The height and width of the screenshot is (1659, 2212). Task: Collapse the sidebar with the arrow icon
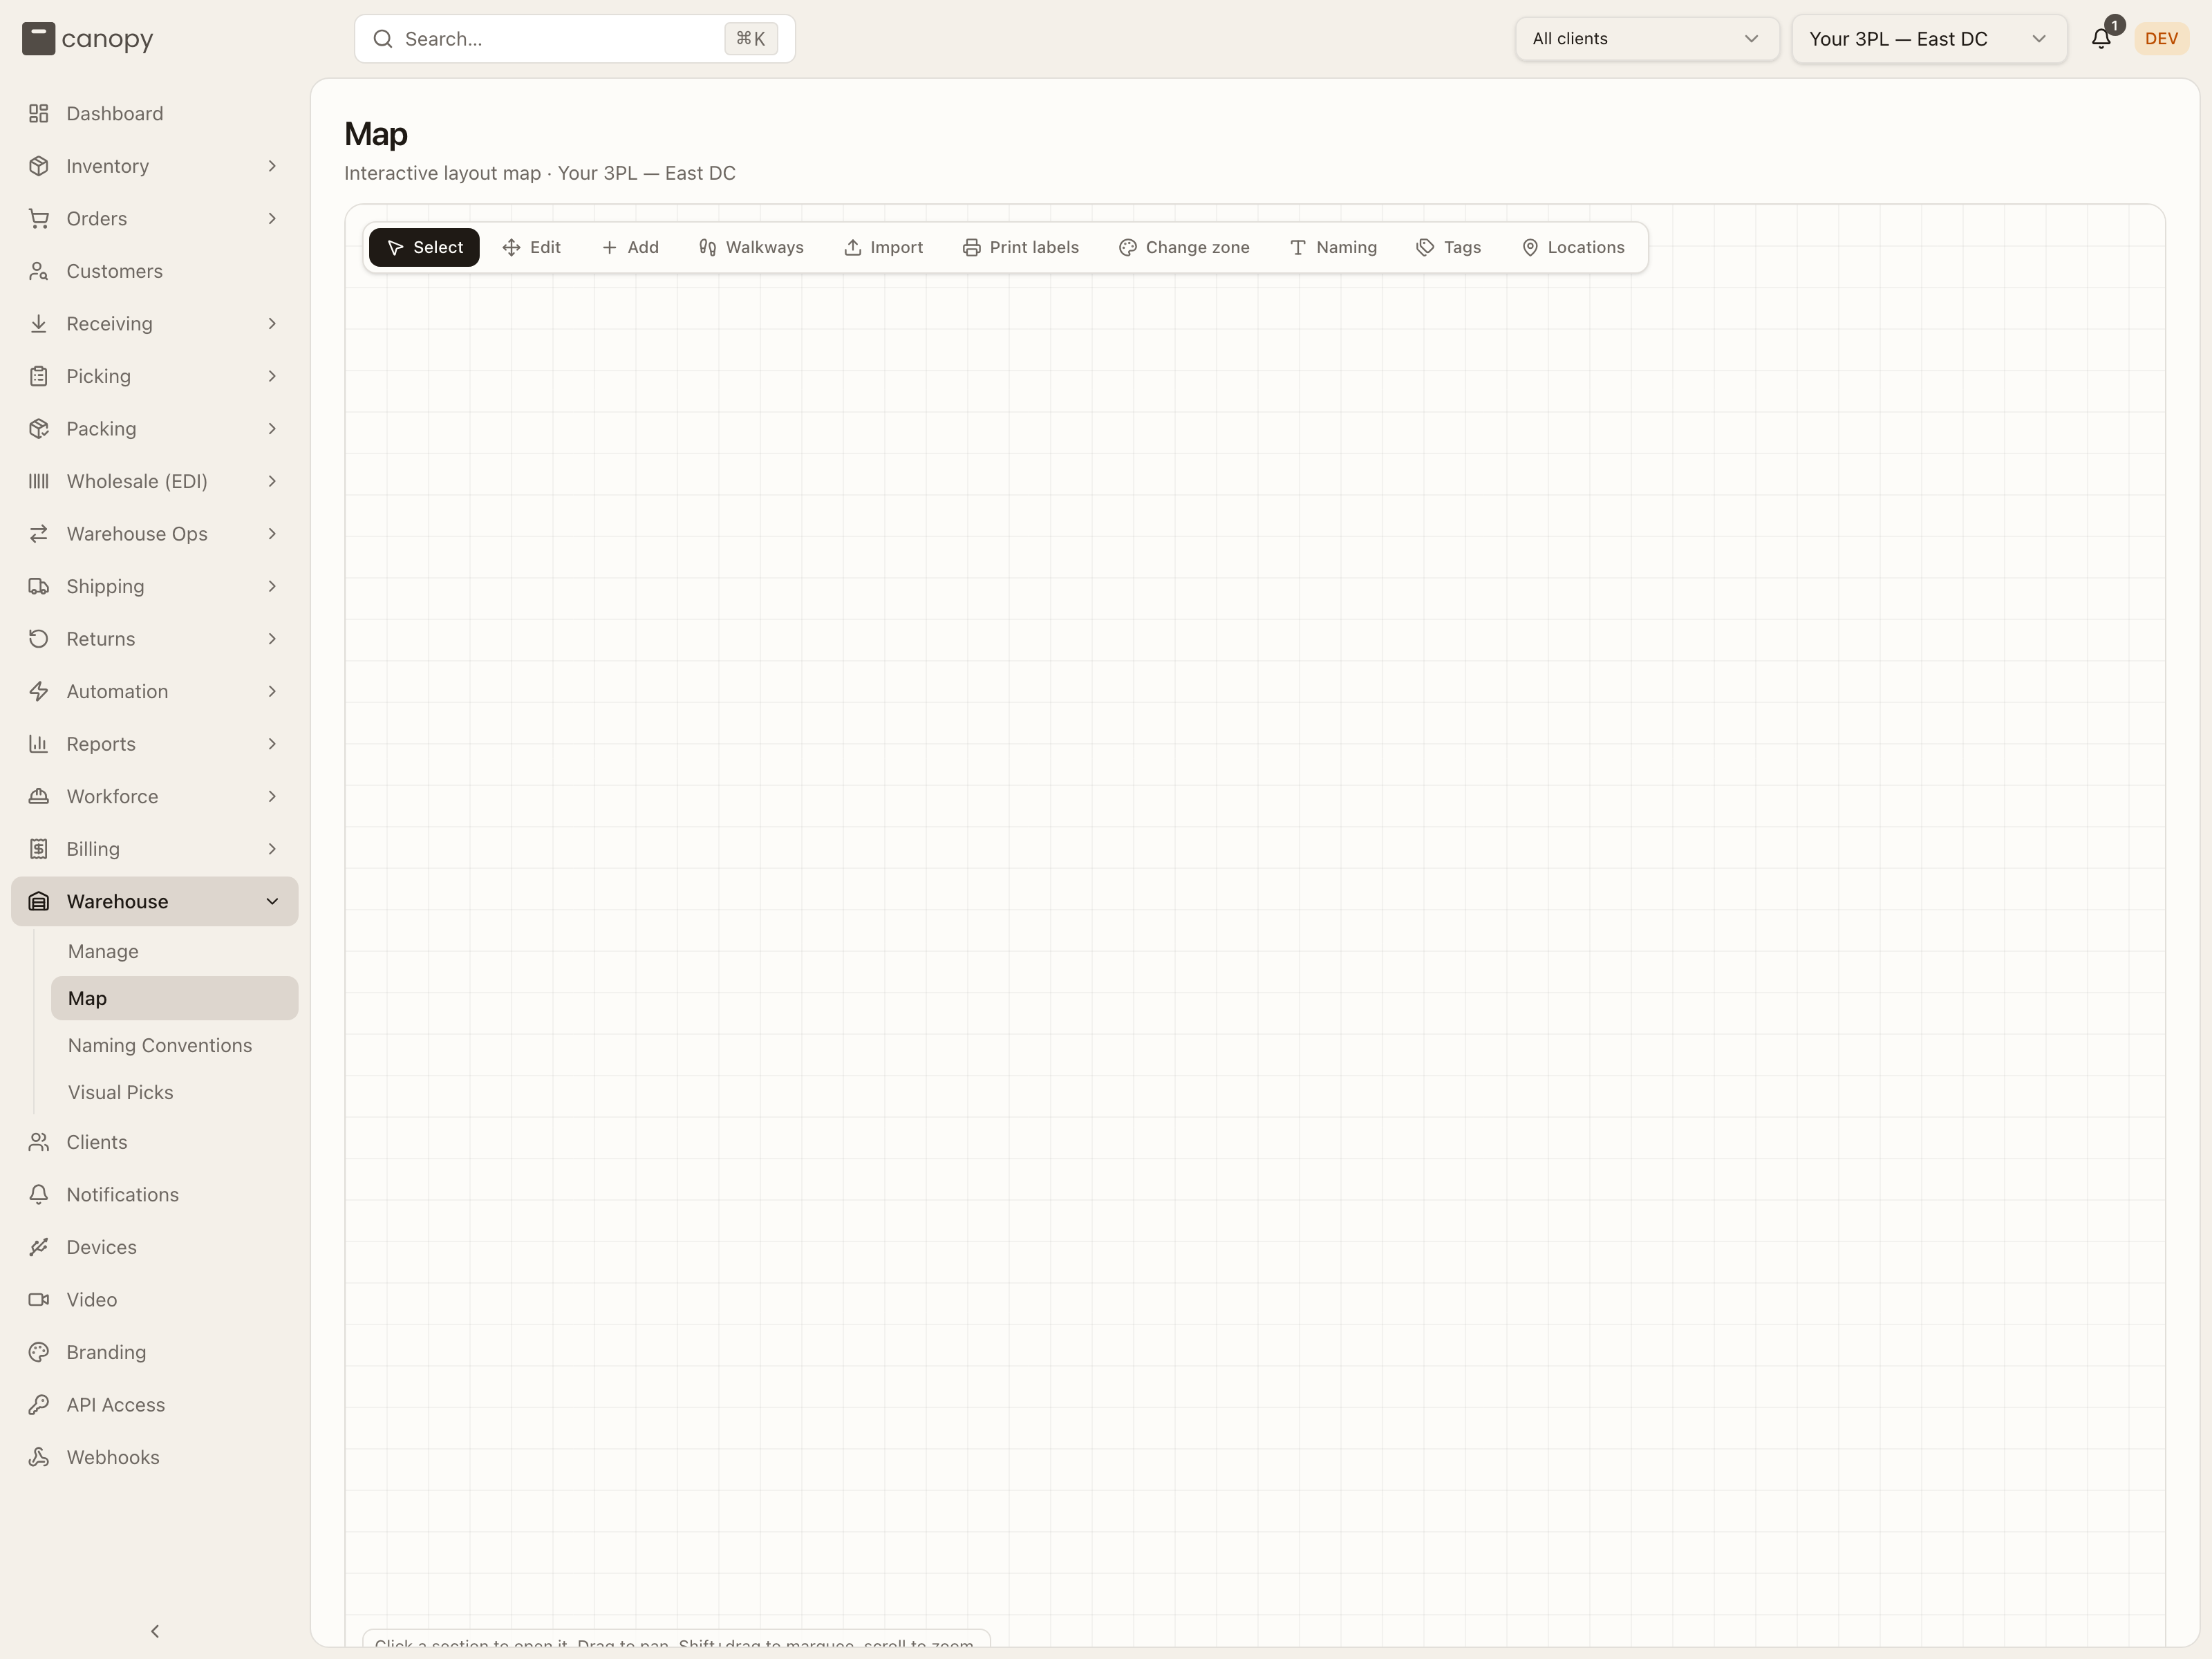tap(155, 1631)
